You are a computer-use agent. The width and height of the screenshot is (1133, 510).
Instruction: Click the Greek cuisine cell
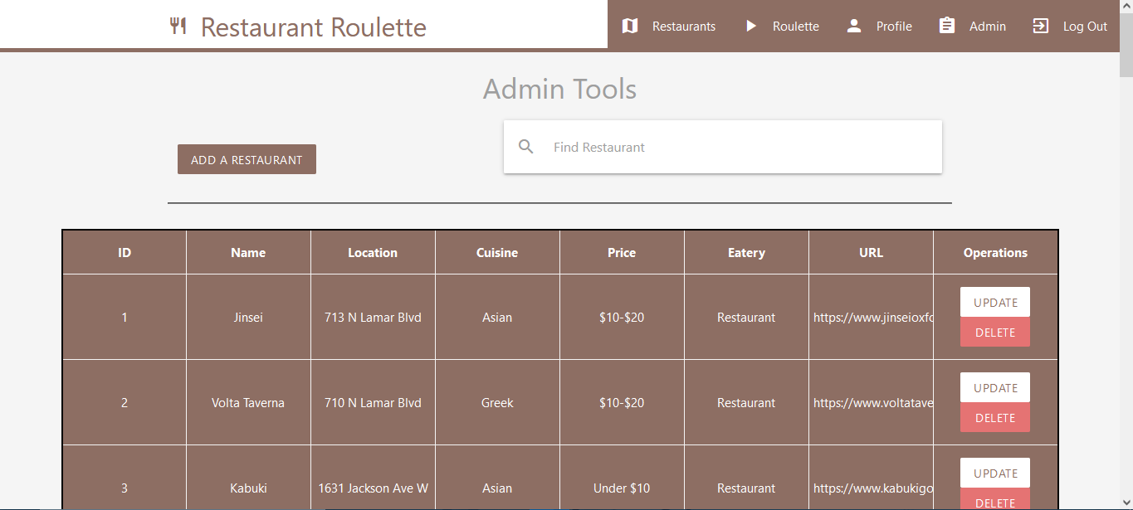[x=497, y=402]
